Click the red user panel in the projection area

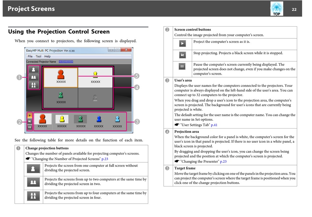61,78
